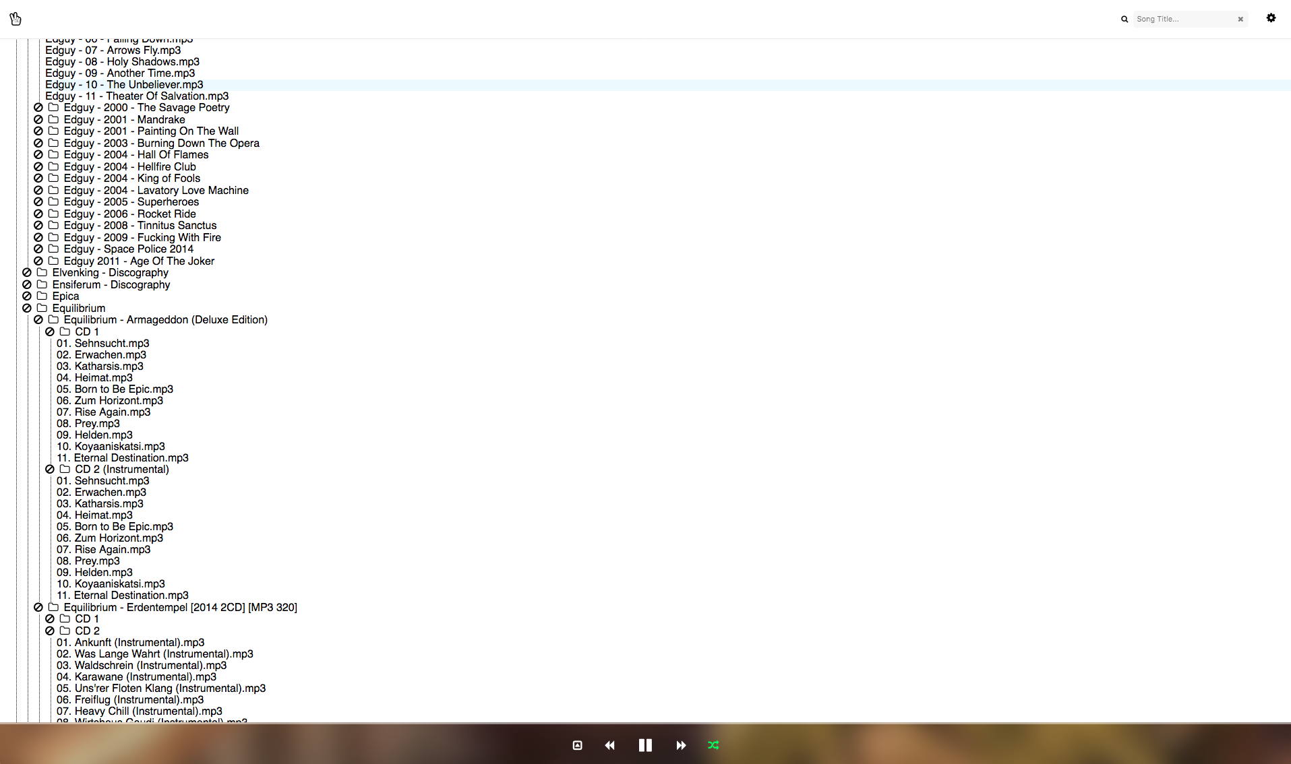Click exclude icon next to Edguy - 2001 - Mandrake
Viewport: 1291px width, 764px height.
(x=38, y=120)
